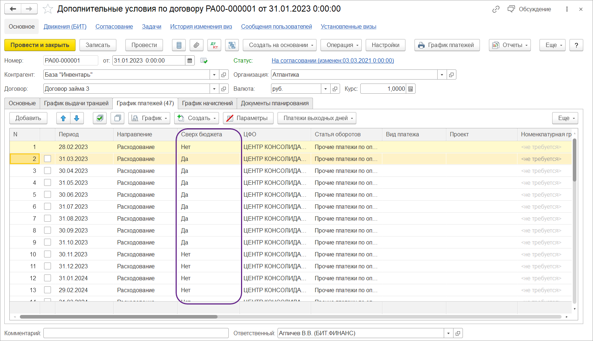Open Валюта record with open-form icon
This screenshot has width=593, height=341.
(x=335, y=89)
